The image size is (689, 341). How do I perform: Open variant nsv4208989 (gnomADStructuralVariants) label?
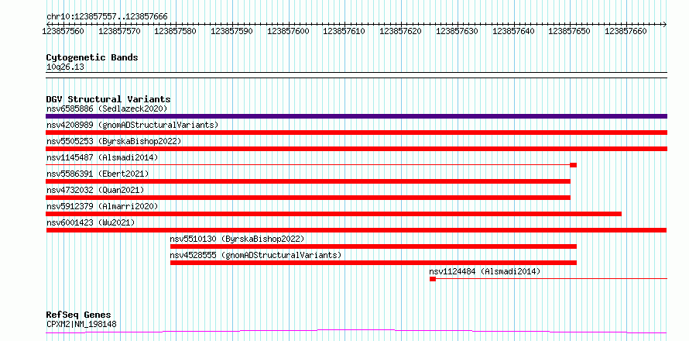tap(132, 125)
